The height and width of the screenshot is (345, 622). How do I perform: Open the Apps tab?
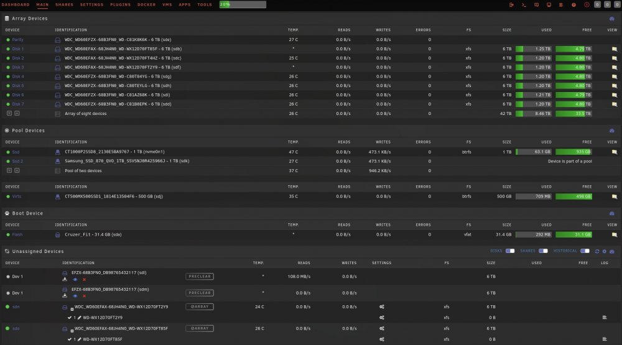tap(185, 5)
